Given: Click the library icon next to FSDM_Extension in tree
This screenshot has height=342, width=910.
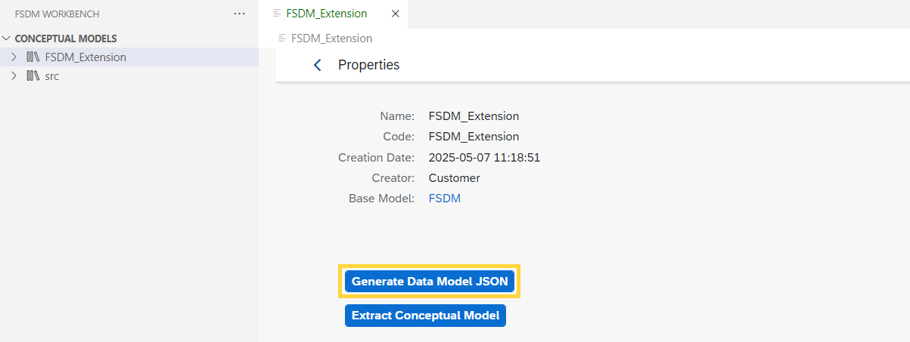Looking at the screenshot, I should (33, 57).
